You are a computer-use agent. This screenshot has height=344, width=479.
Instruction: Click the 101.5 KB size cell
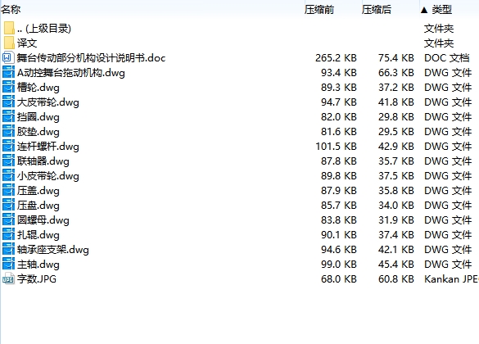click(x=336, y=147)
